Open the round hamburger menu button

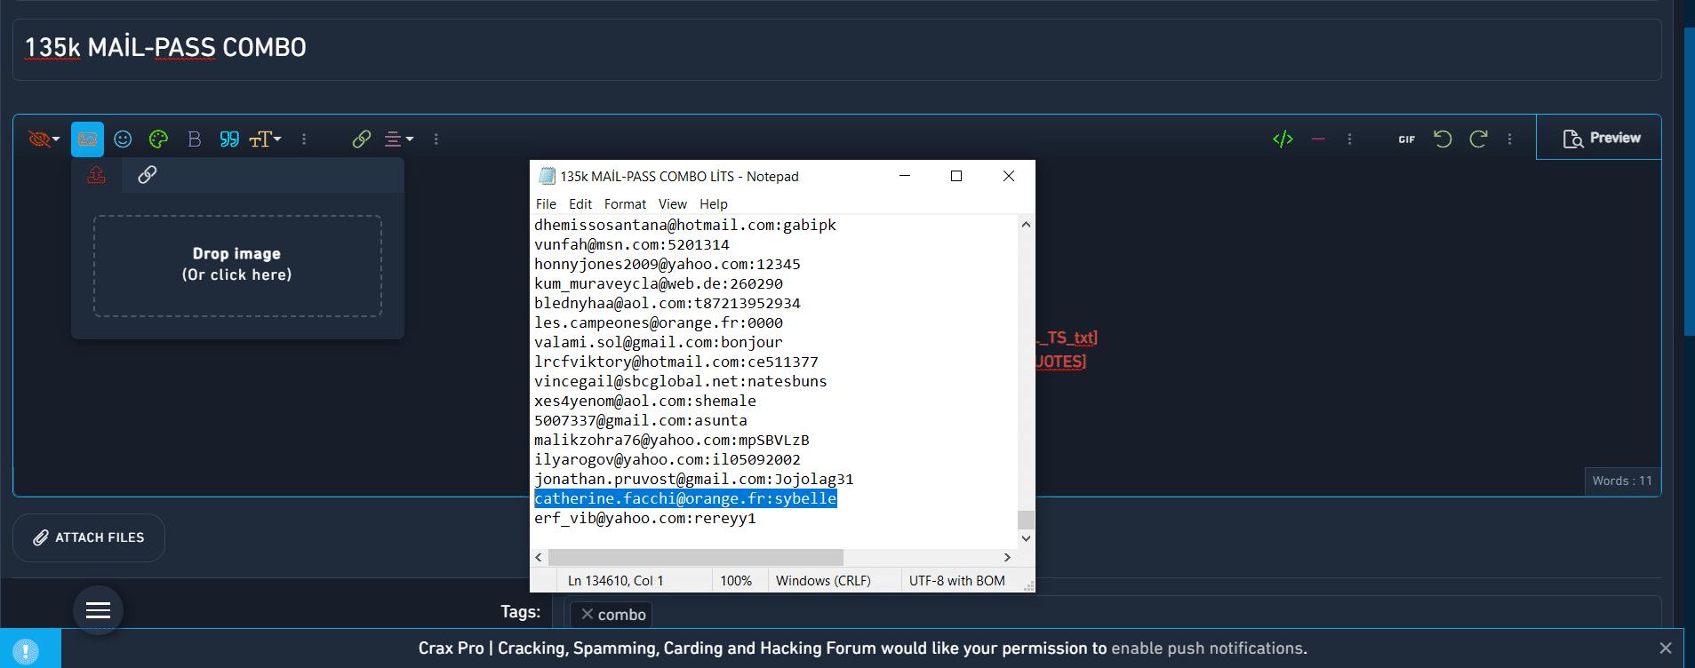pyautogui.click(x=98, y=610)
